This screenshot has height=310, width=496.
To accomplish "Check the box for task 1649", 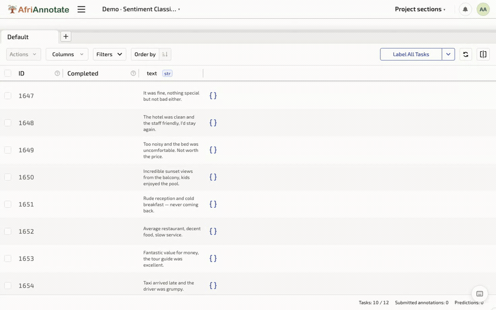I will (8, 150).
